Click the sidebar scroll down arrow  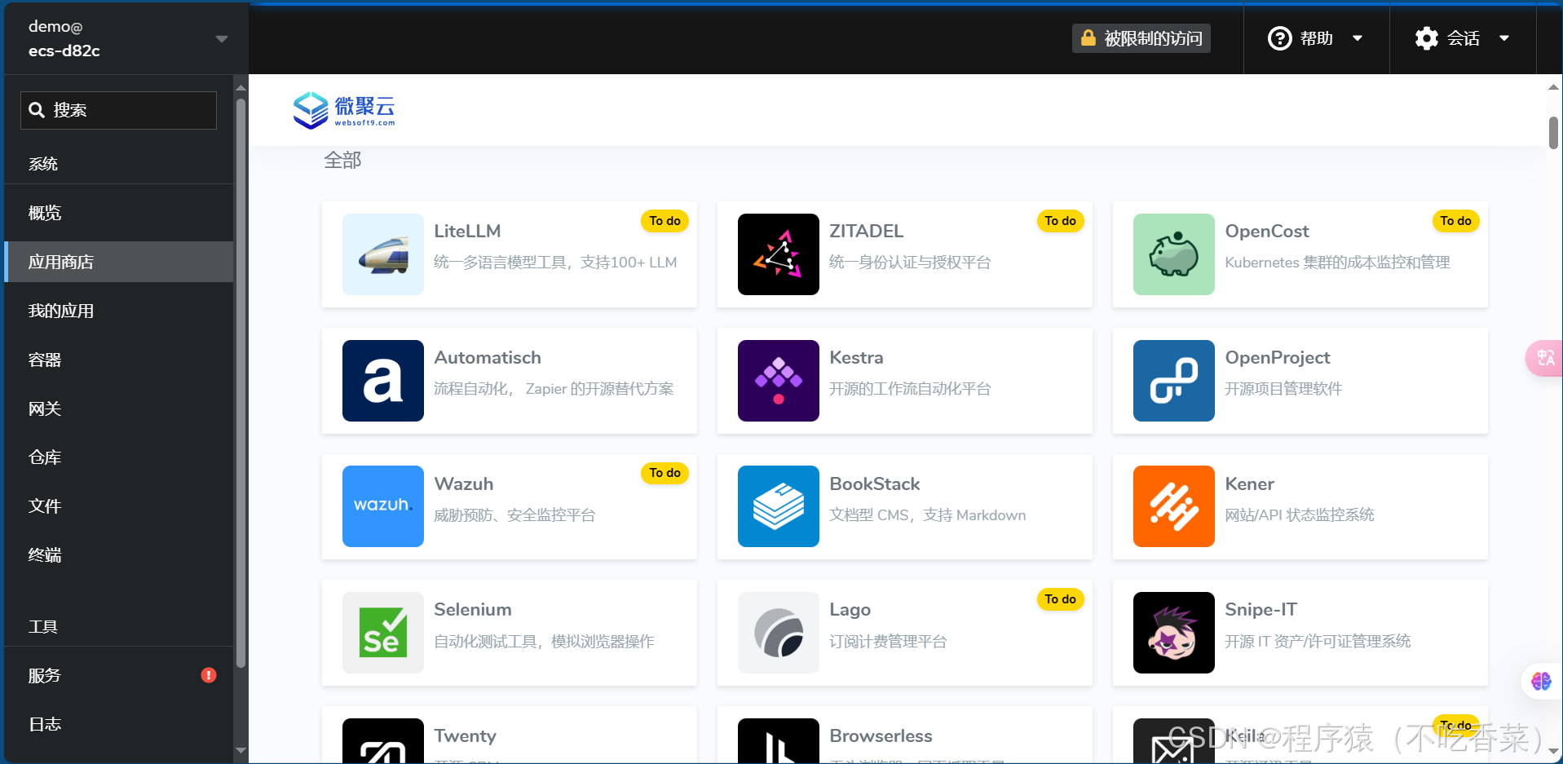click(241, 750)
